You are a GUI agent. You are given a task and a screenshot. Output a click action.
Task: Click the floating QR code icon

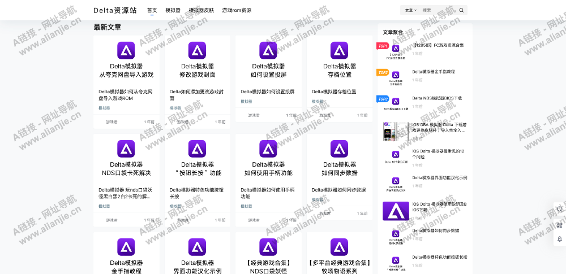tap(560, 225)
